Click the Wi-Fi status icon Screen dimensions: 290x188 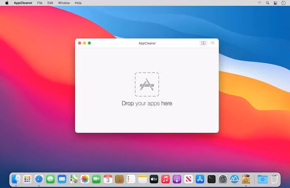[259, 3]
